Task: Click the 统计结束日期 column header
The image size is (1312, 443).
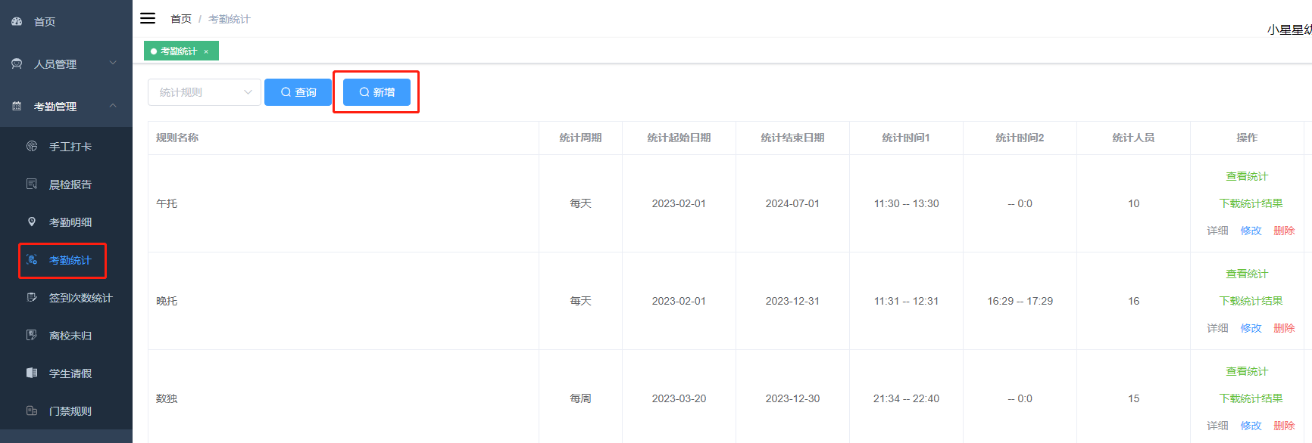Action: [792, 138]
